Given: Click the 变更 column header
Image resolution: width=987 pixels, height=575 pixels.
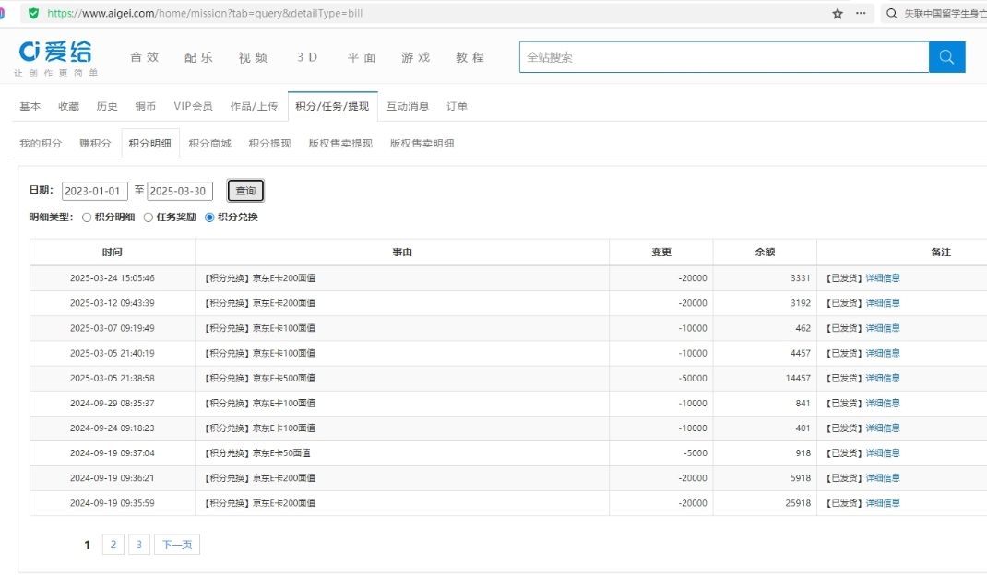Looking at the screenshot, I should [x=661, y=252].
